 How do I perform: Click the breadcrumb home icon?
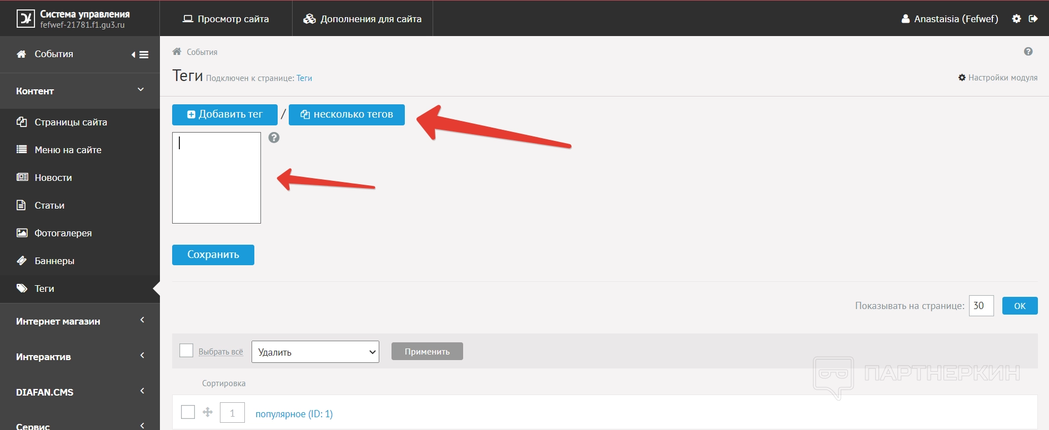(177, 52)
